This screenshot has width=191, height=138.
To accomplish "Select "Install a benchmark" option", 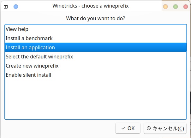I will [x=29, y=38].
